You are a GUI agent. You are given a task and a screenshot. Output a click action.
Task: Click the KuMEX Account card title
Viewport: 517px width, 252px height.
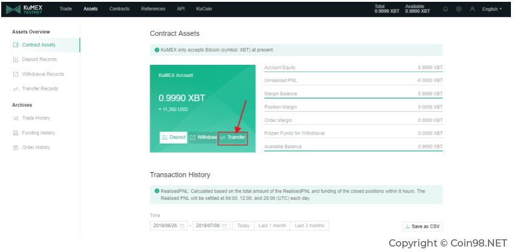click(x=176, y=75)
